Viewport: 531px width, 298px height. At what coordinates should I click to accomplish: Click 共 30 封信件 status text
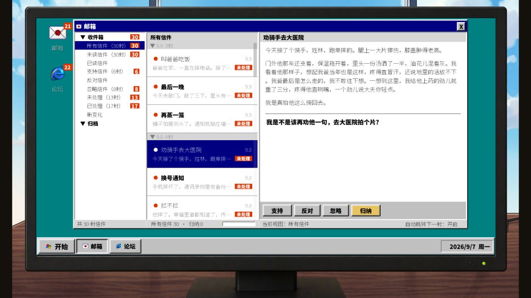[91, 224]
